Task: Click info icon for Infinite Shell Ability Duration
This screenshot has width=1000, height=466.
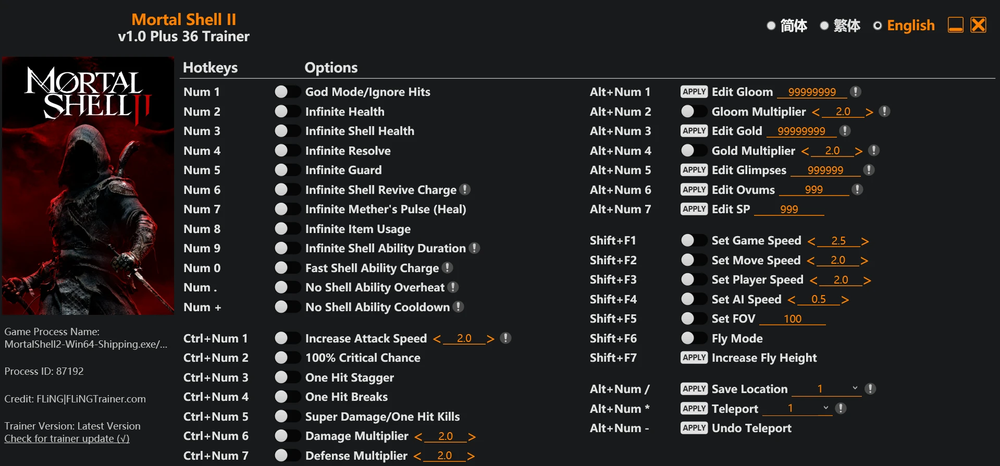Action: pyautogui.click(x=474, y=248)
